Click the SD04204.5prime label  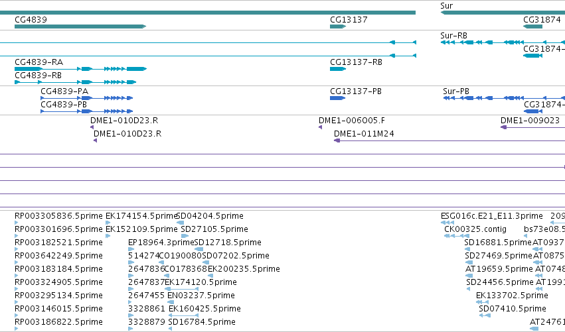click(210, 216)
